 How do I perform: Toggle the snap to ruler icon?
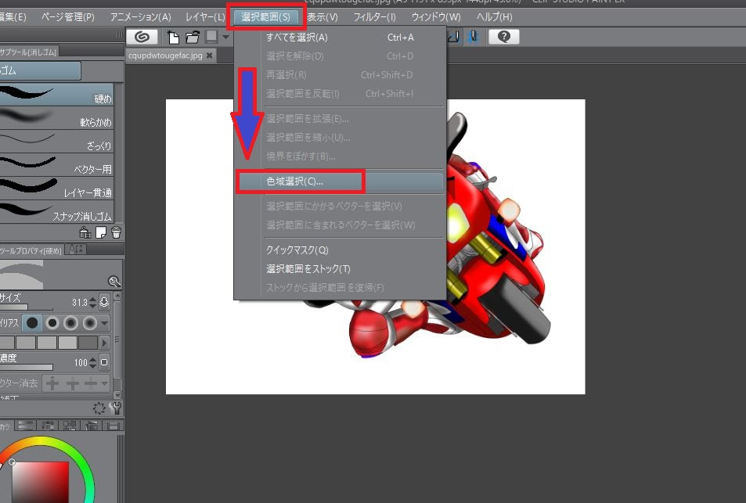coord(454,37)
